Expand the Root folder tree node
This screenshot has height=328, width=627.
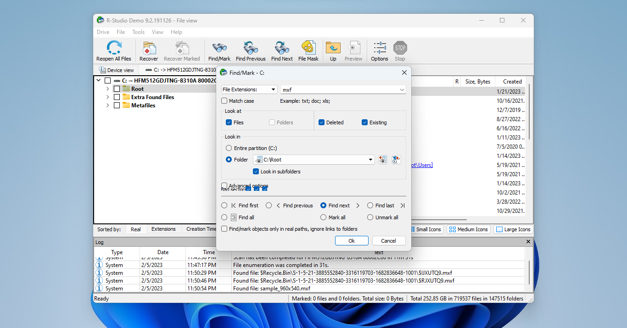pos(107,89)
